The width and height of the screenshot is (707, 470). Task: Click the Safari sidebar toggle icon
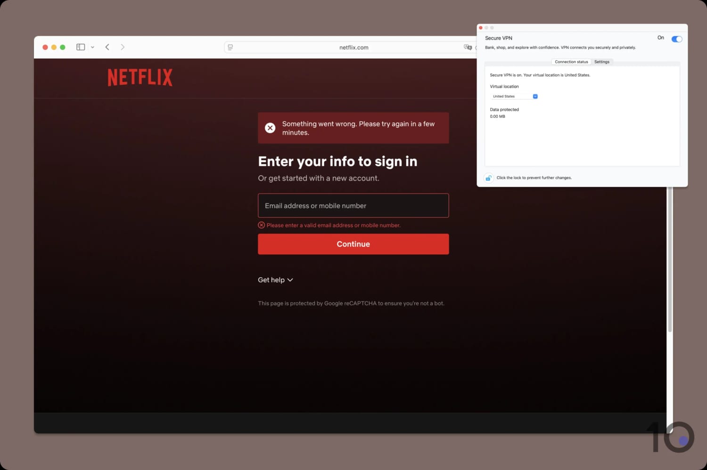pyautogui.click(x=81, y=47)
